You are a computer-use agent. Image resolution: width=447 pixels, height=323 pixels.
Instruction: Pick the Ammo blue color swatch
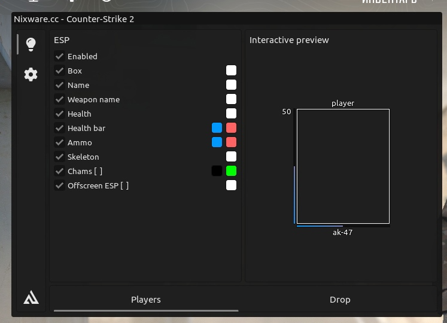(x=217, y=142)
